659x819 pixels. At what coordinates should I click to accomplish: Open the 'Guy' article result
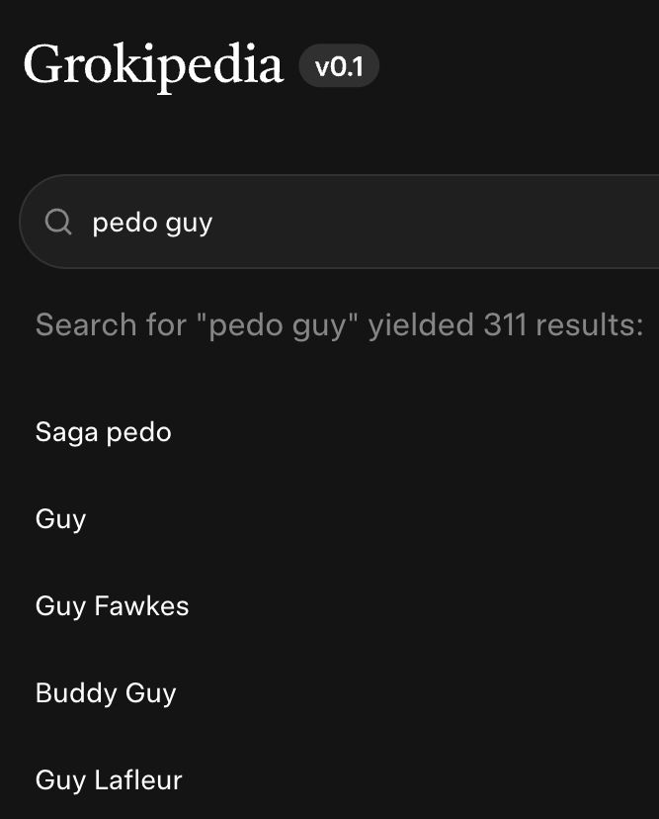pyautogui.click(x=60, y=518)
